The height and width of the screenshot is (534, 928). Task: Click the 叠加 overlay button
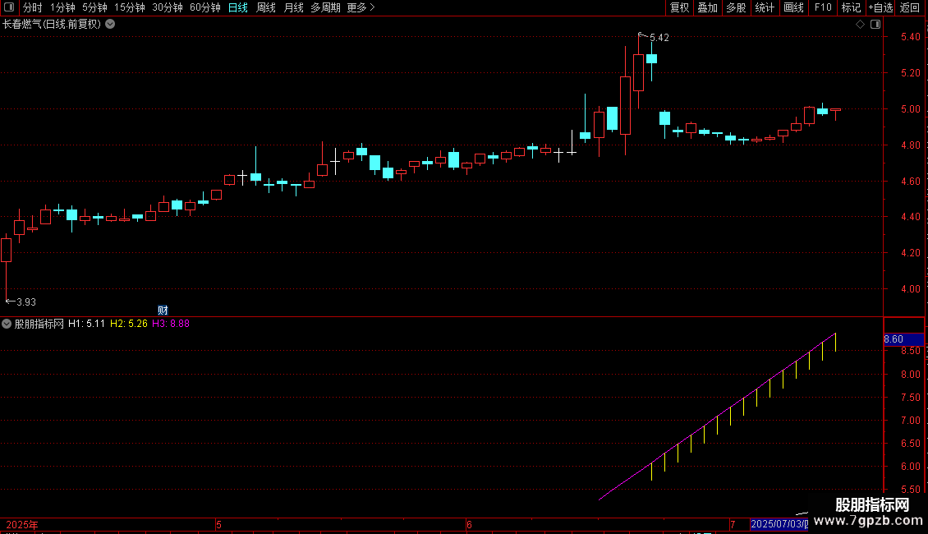click(x=707, y=7)
